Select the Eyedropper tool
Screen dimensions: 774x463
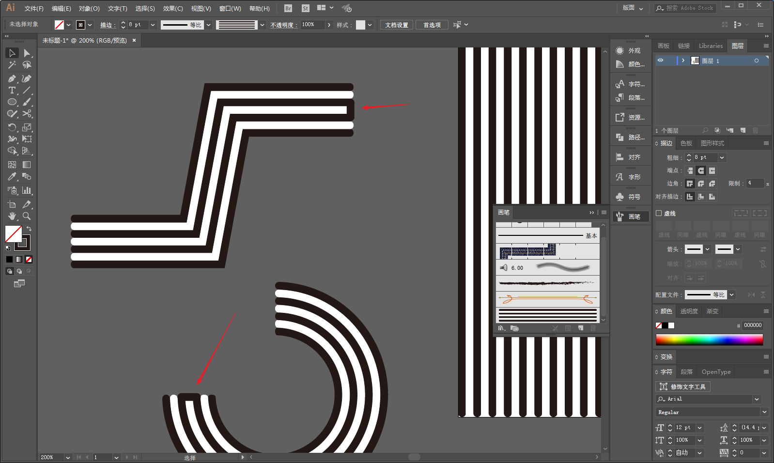click(x=12, y=177)
